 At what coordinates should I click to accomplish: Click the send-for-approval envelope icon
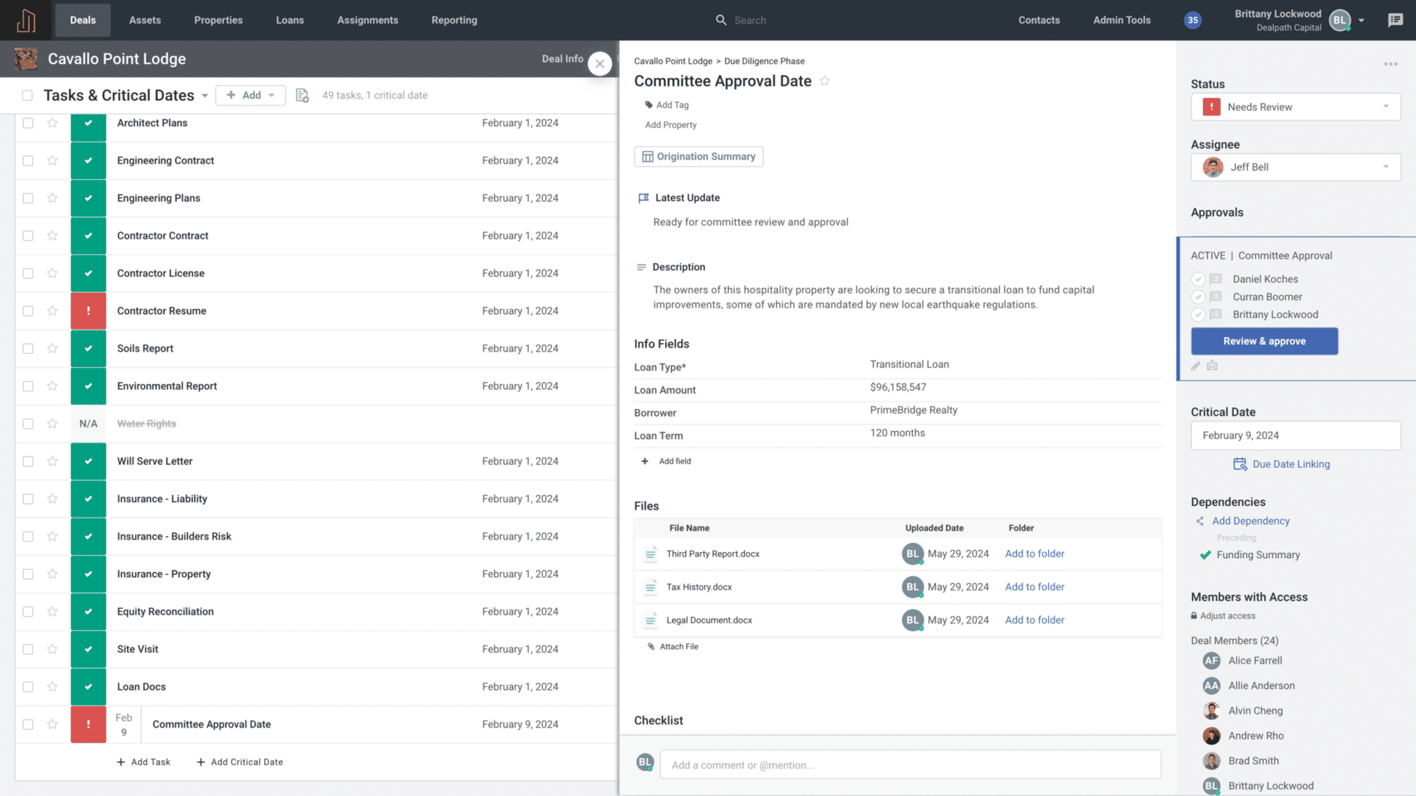coord(1212,366)
